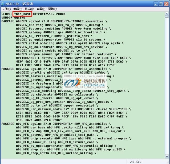The height and width of the screenshot is (164, 170).
Task: Click on PACKAGE ADVDESX line
Action: (x=56, y=69)
